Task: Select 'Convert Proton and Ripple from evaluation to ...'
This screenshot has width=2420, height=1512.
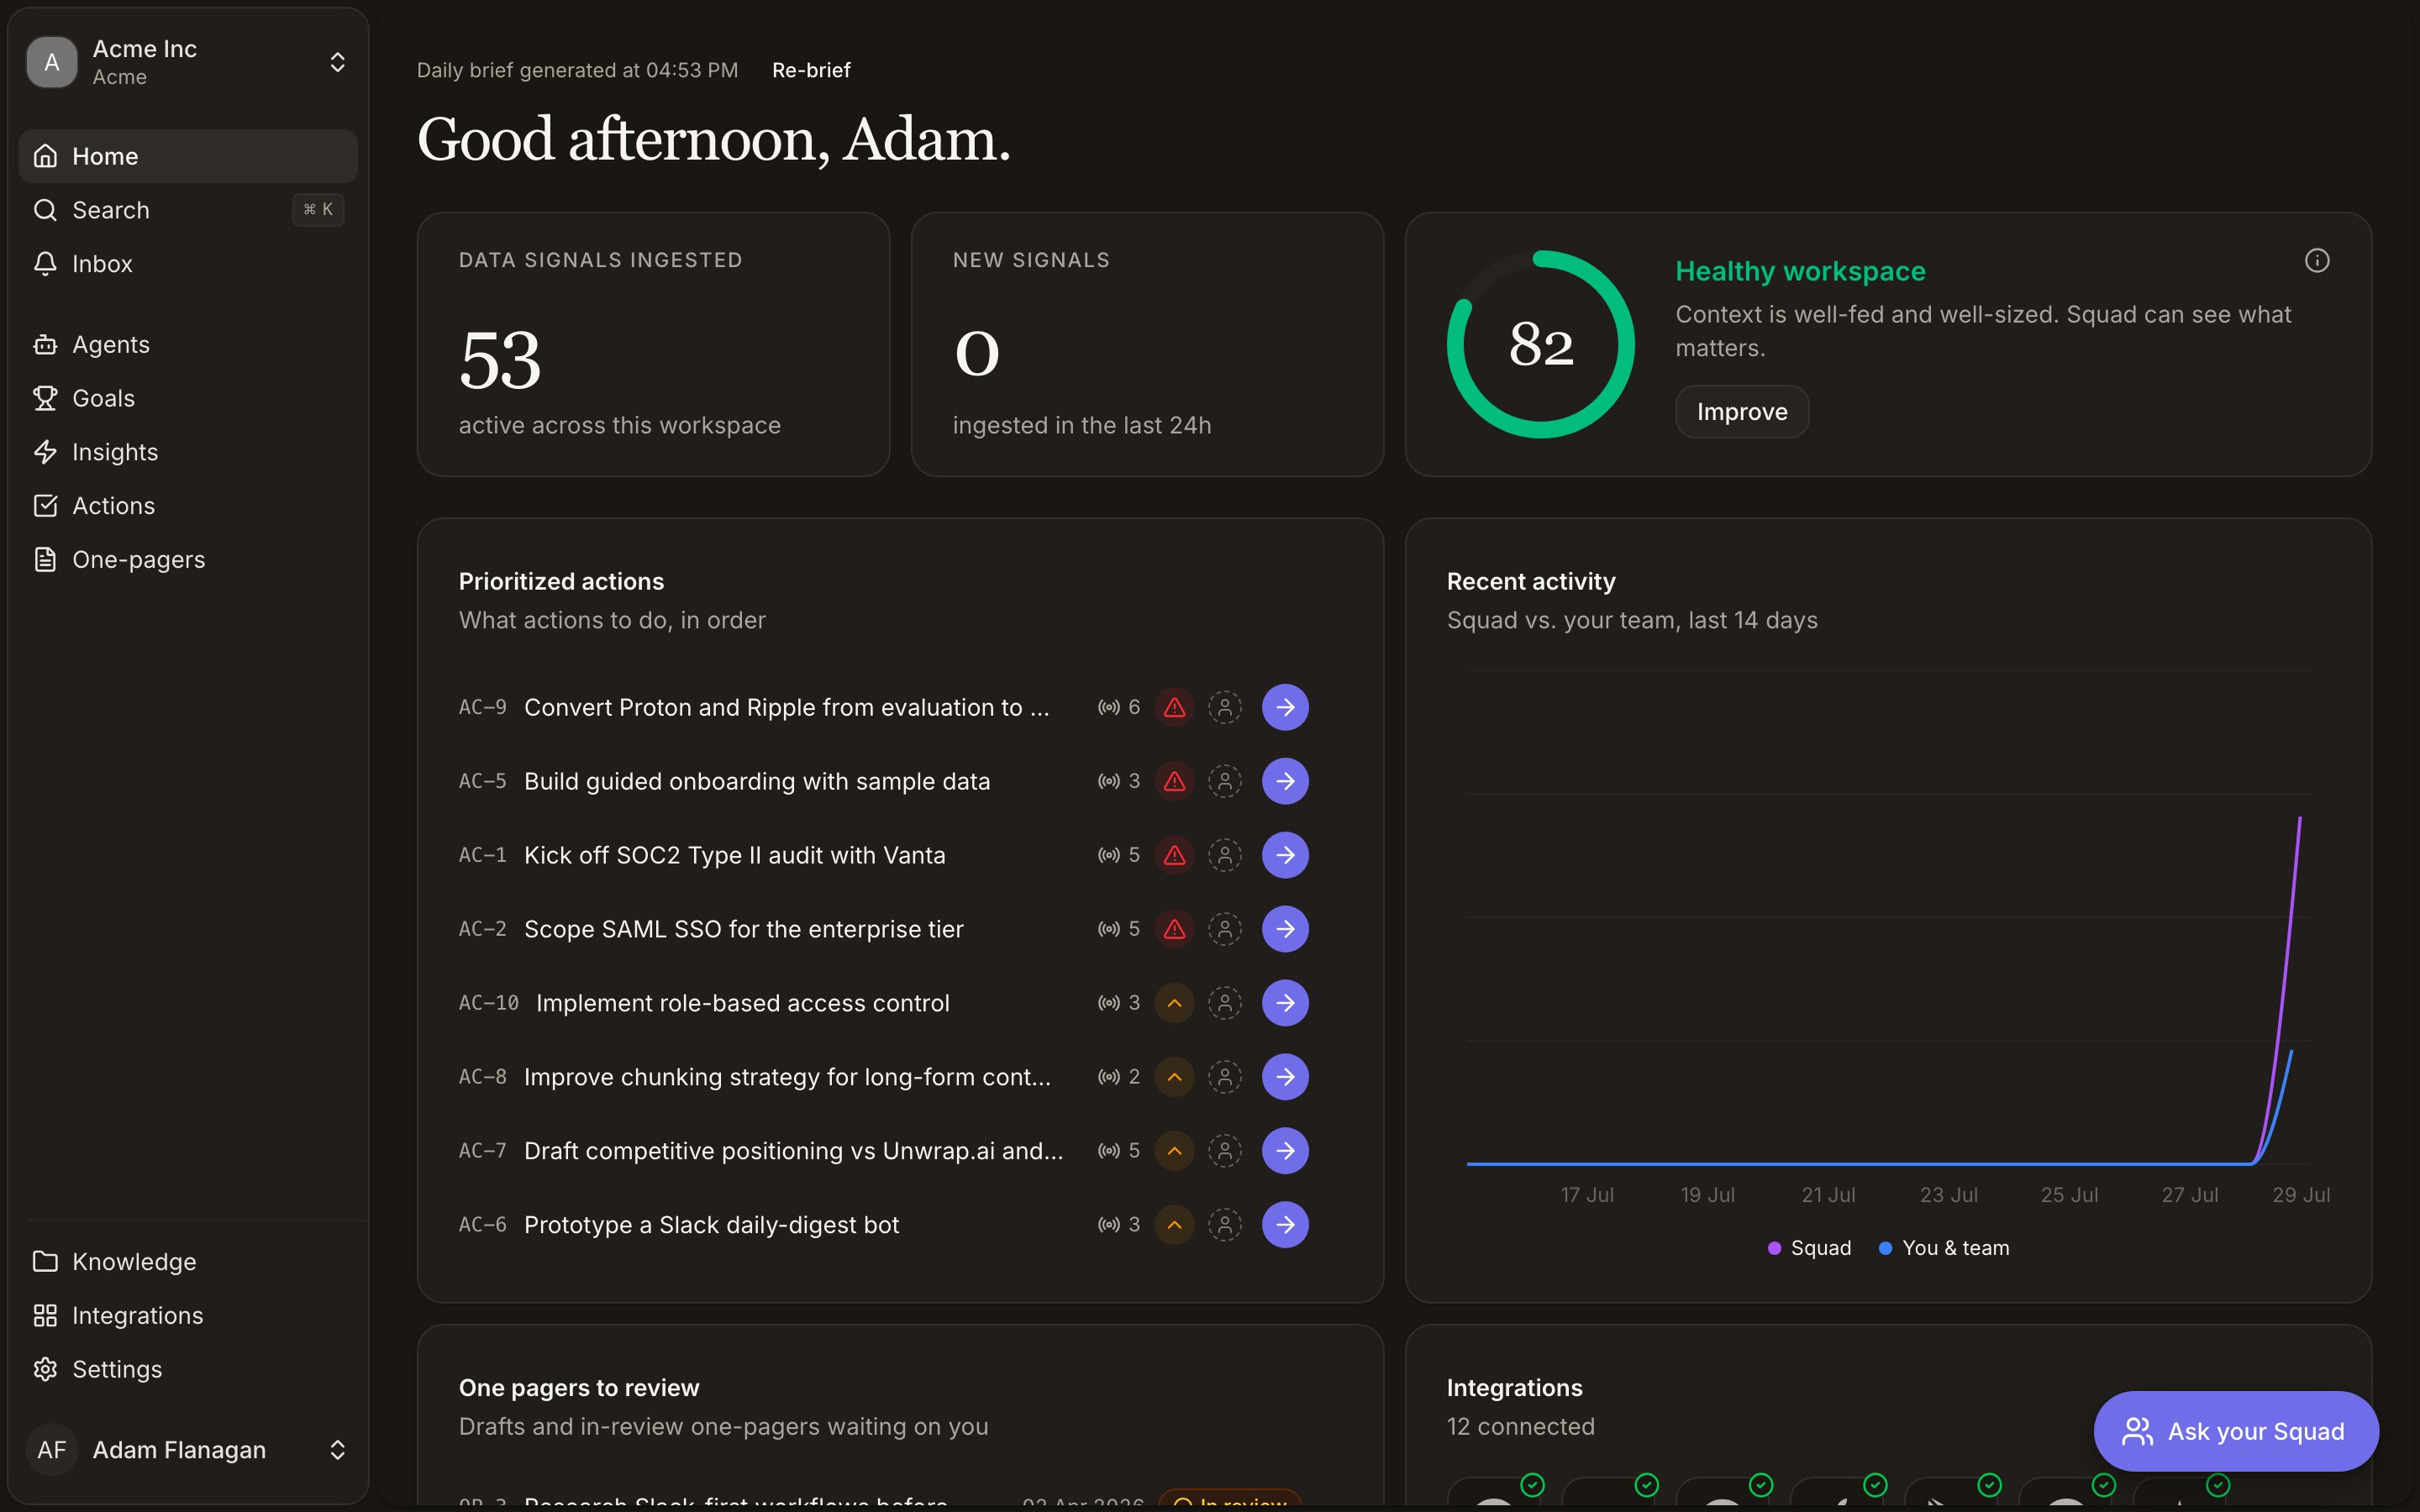Action: (786, 707)
